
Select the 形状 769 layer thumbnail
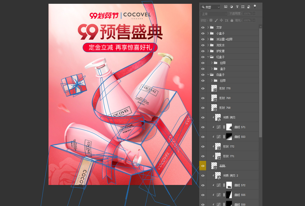[214, 98]
